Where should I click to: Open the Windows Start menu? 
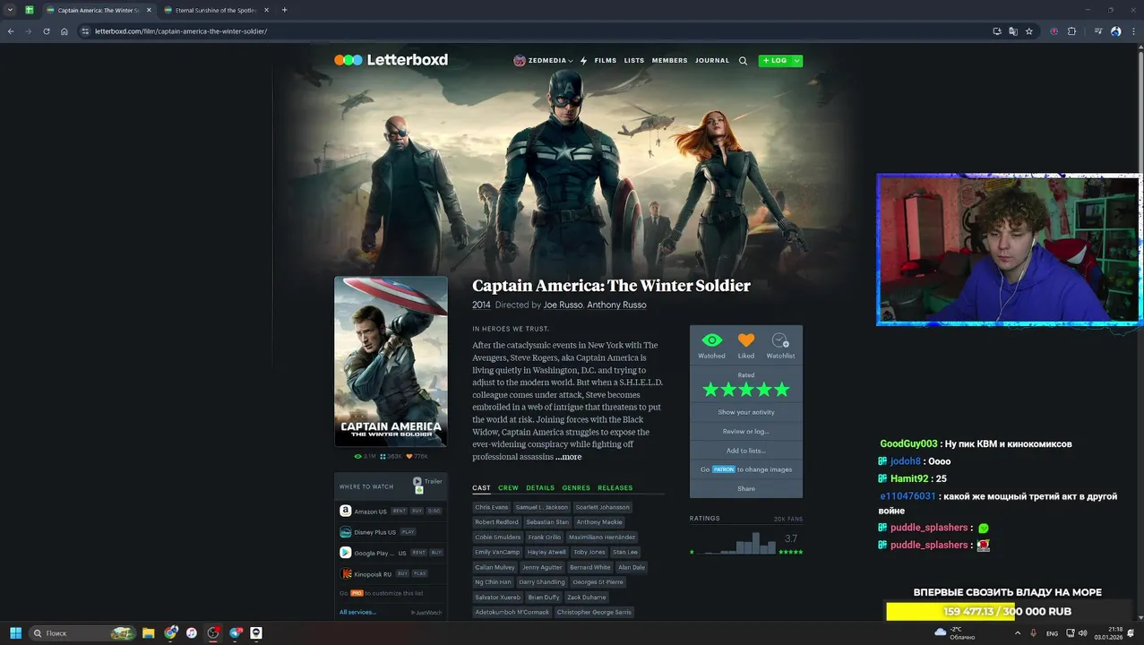15,632
